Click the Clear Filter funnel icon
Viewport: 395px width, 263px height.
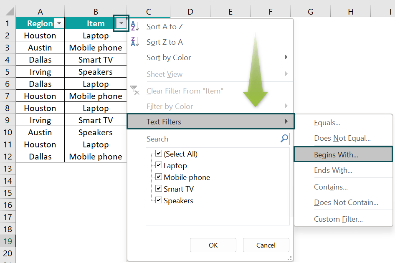(x=134, y=91)
